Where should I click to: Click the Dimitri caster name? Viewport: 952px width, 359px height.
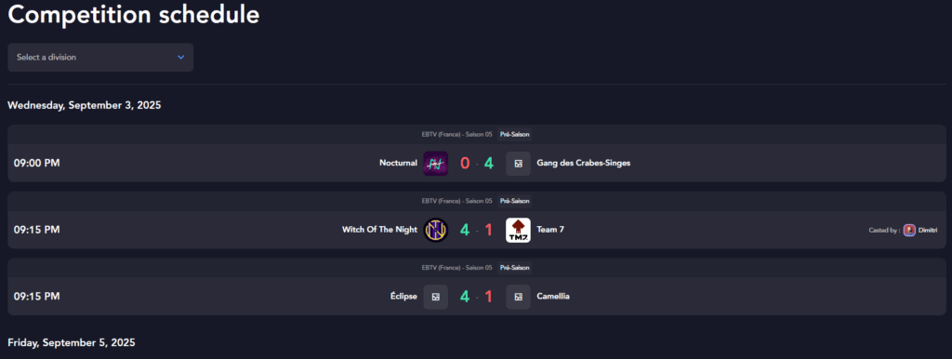(929, 231)
